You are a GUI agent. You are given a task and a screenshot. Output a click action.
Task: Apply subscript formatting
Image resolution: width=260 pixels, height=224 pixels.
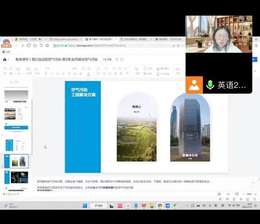click(x=75, y=74)
